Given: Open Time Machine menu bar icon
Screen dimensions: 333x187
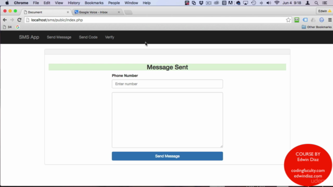Looking at the screenshot, I should point(253,3).
